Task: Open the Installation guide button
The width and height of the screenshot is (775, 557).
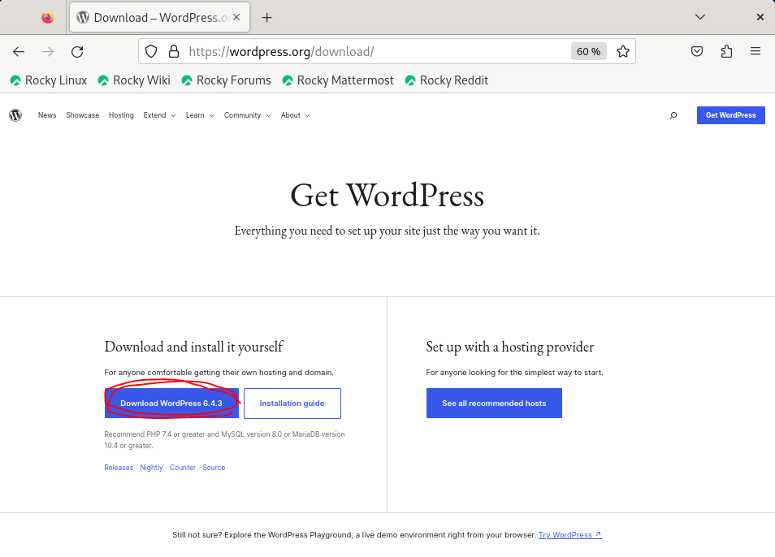Action: 292,403
